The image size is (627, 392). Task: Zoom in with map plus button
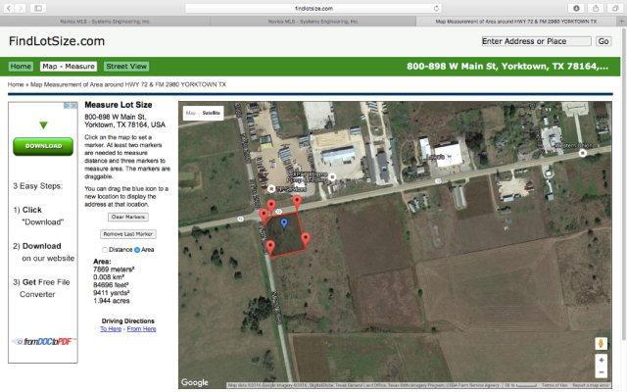(602, 360)
